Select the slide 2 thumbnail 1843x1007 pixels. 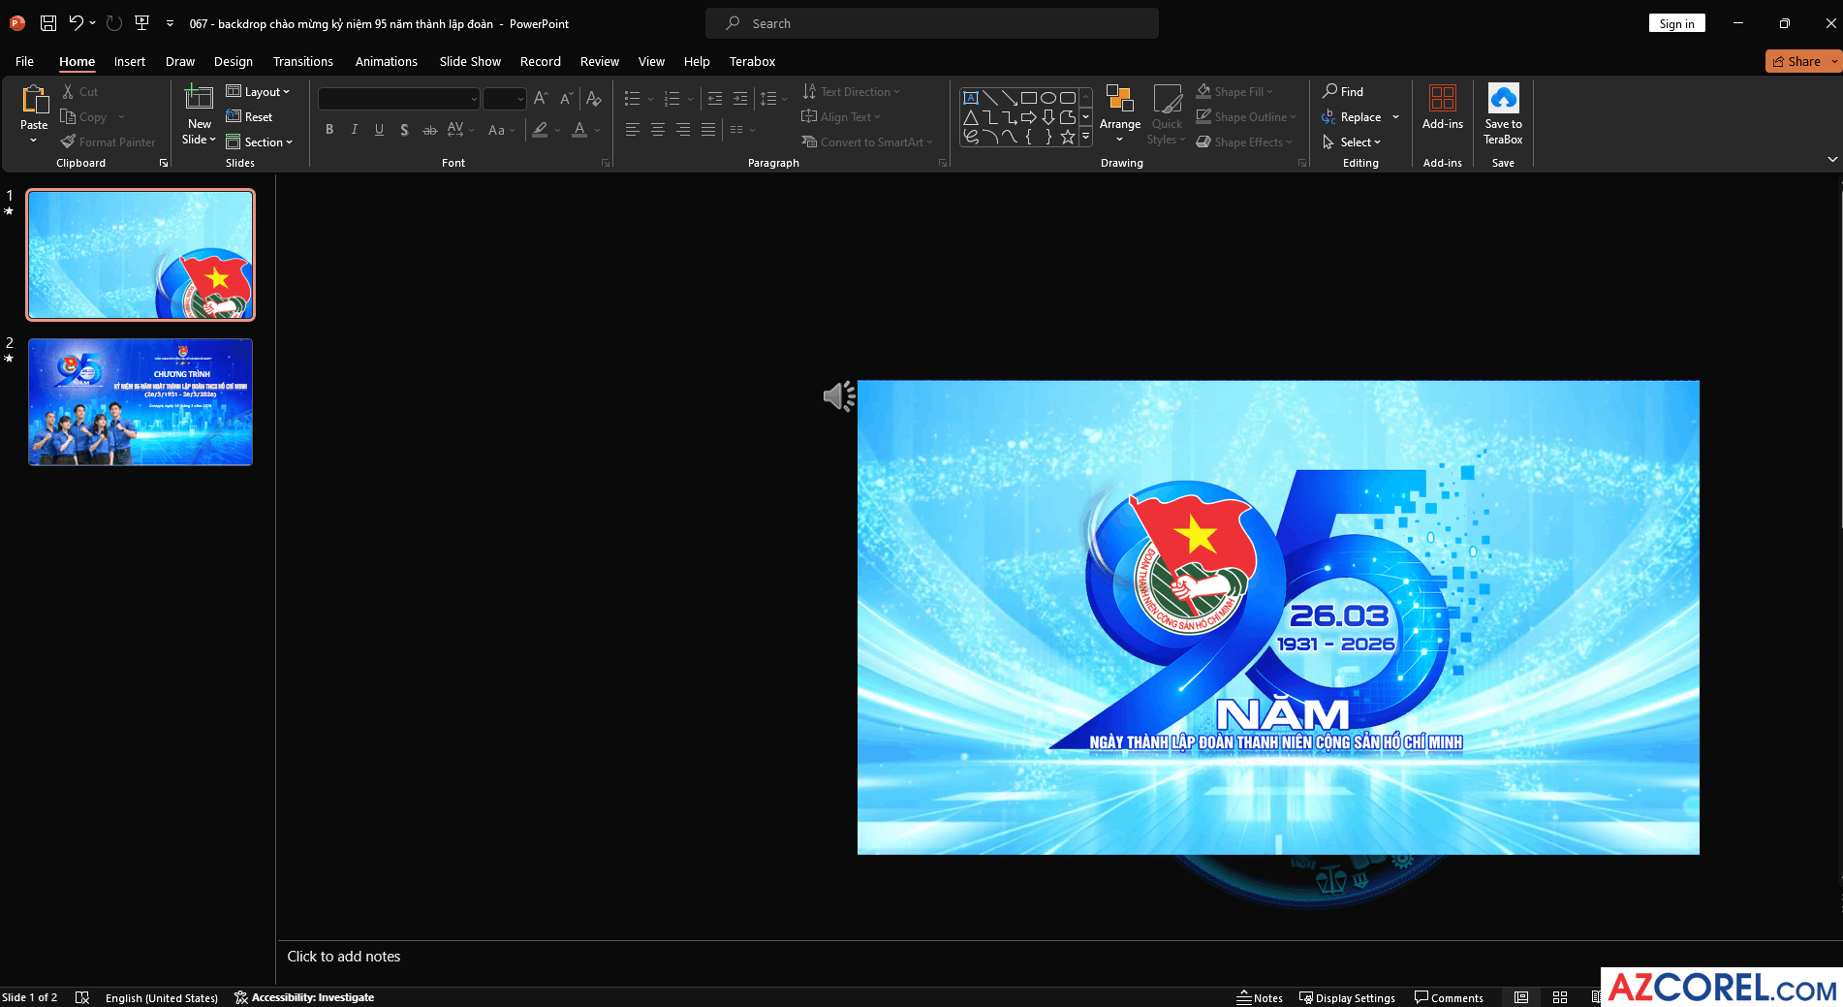pos(141,401)
